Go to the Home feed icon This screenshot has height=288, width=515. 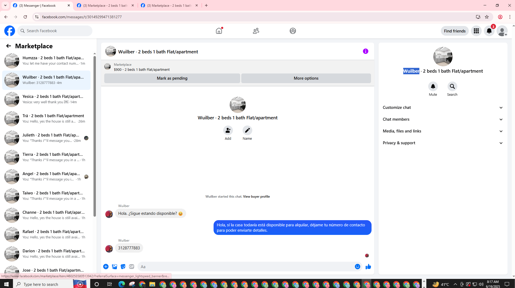219,31
